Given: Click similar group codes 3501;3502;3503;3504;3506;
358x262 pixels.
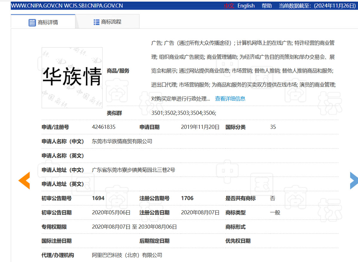Looking at the screenshot, I should pos(183,113).
